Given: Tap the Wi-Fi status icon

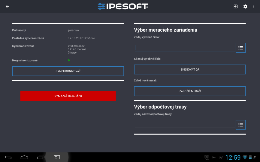Looking at the screenshot, I should pos(245,157).
